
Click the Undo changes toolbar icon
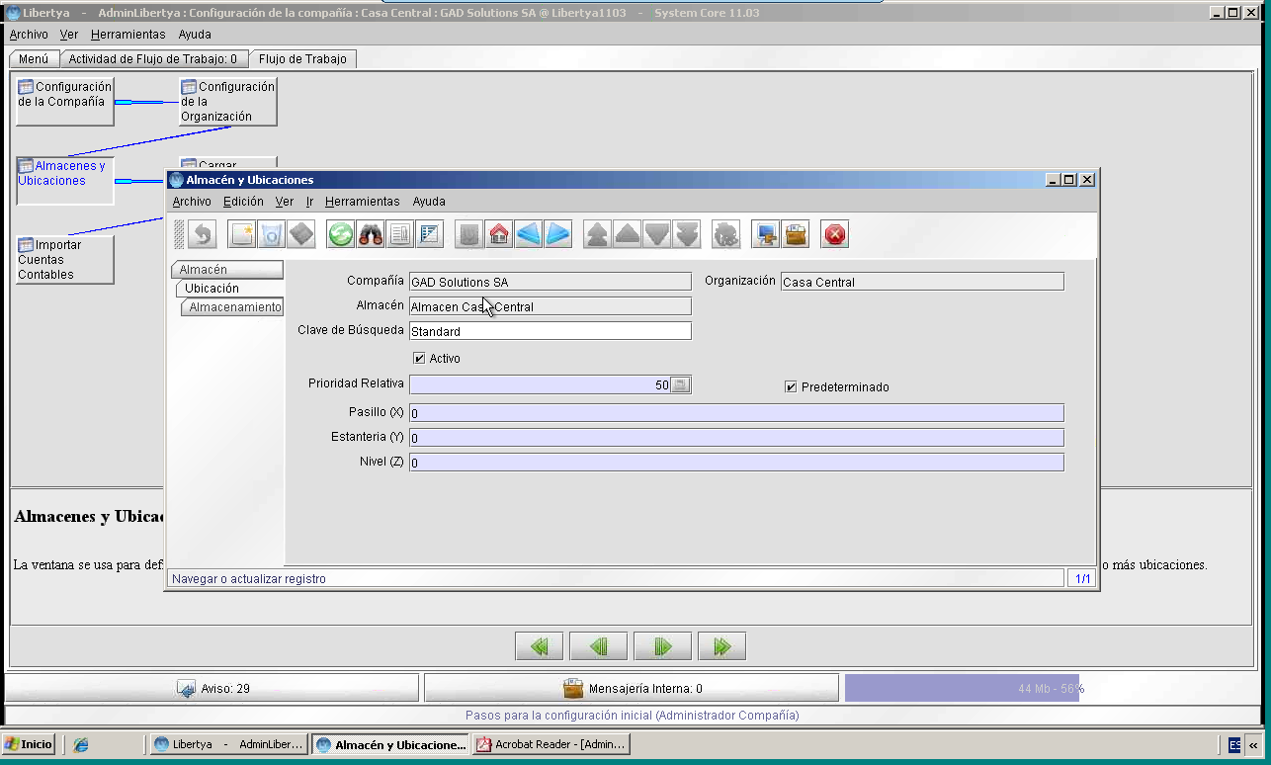pyautogui.click(x=203, y=234)
